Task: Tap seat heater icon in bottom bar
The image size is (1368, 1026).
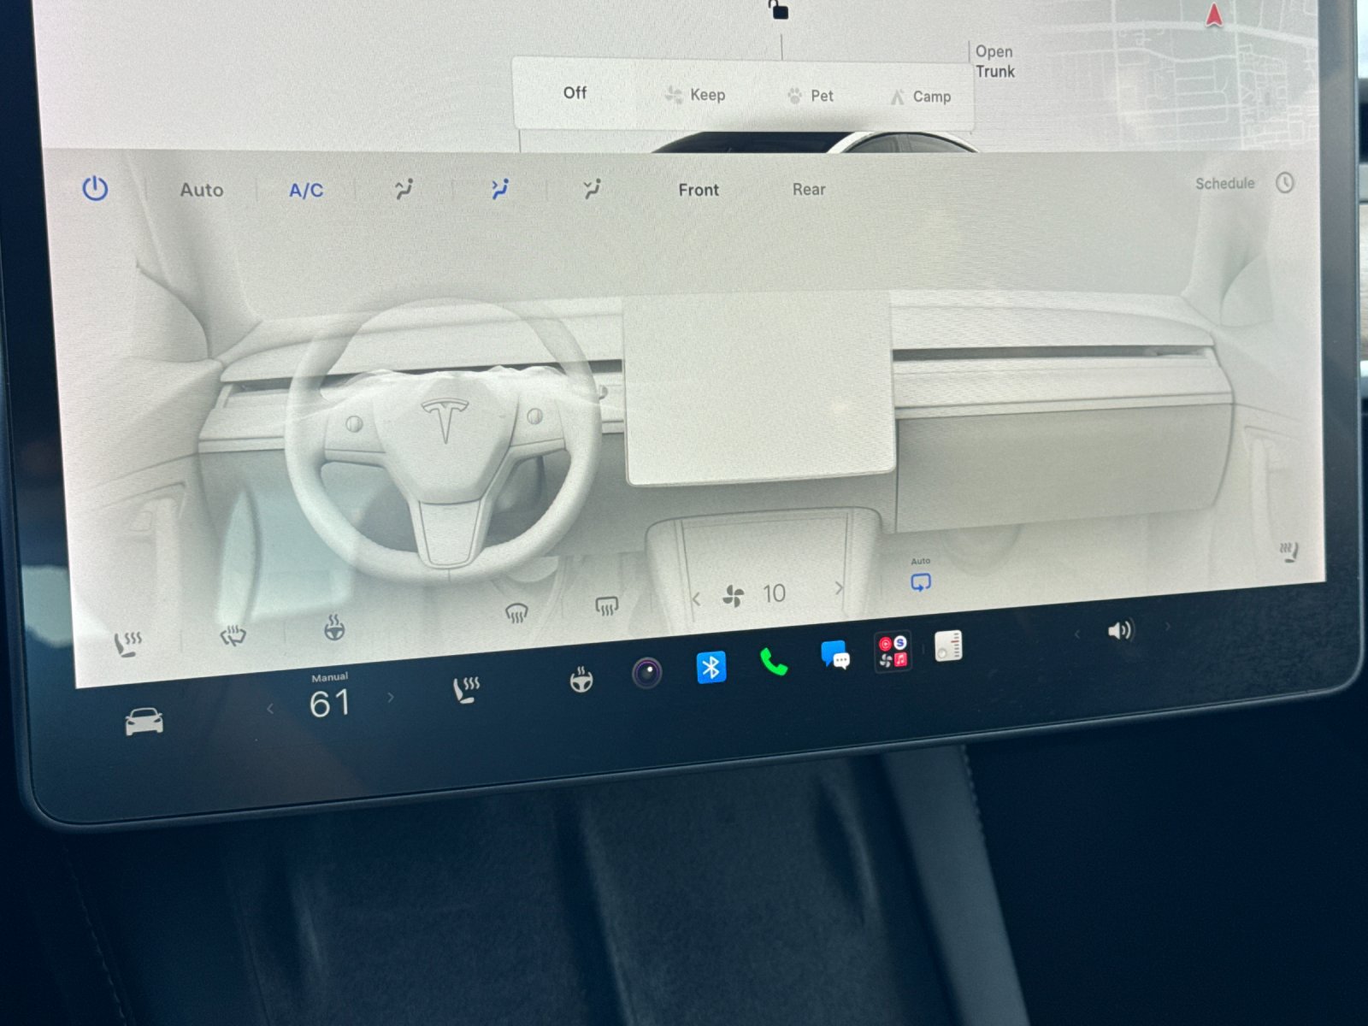Action: tap(466, 689)
